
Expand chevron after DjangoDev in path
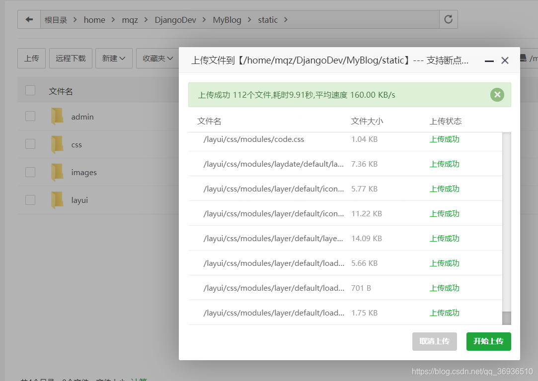coord(204,20)
